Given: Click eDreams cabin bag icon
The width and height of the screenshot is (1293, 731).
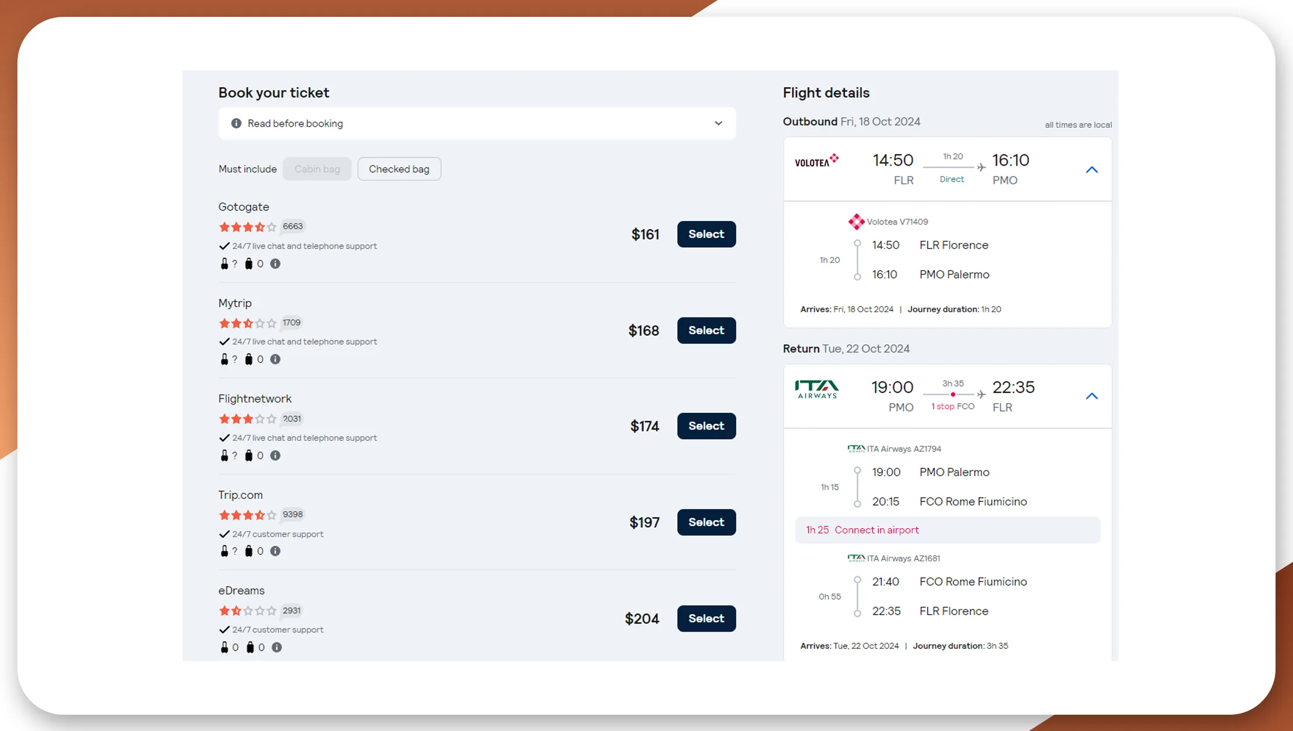Looking at the screenshot, I should coord(225,647).
